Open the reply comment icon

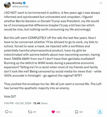coord(6,112)
